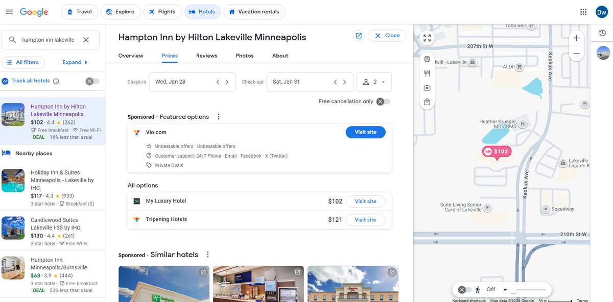
Task: Open first similar hotel in new tab
Action: (203, 272)
